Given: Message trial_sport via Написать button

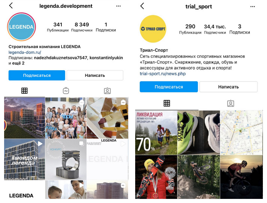Looking at the screenshot, I should (228, 87).
